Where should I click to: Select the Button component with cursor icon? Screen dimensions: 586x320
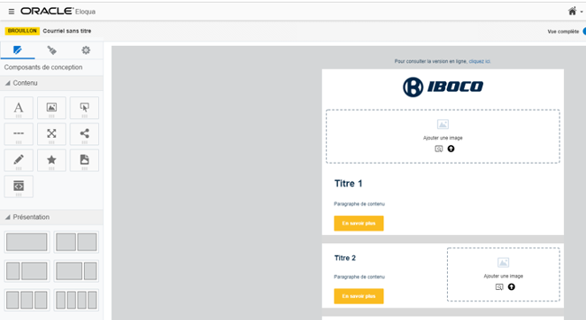[84, 108]
